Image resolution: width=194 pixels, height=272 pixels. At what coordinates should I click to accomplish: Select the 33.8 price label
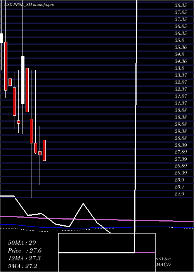pyautogui.click(x=179, y=68)
